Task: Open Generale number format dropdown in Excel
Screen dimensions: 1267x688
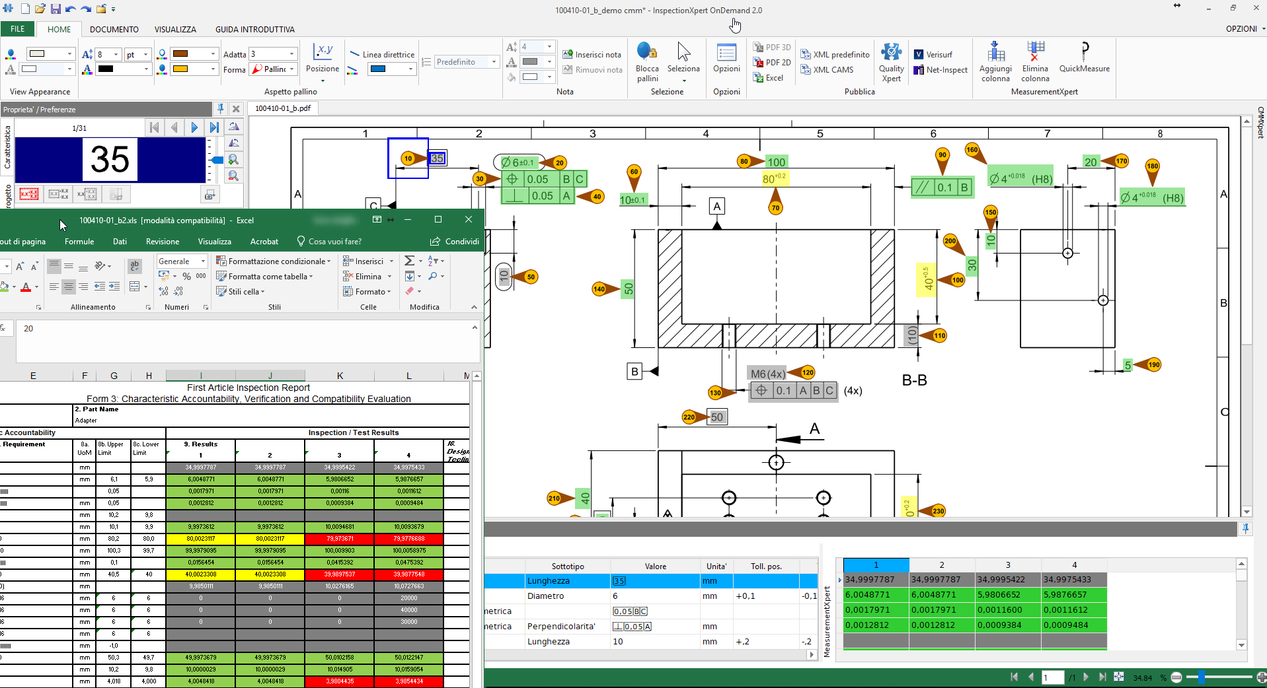Action: coord(203,261)
